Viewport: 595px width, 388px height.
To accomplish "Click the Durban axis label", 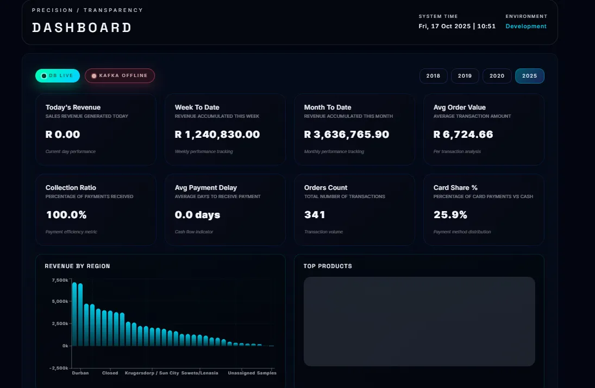I will pos(80,373).
